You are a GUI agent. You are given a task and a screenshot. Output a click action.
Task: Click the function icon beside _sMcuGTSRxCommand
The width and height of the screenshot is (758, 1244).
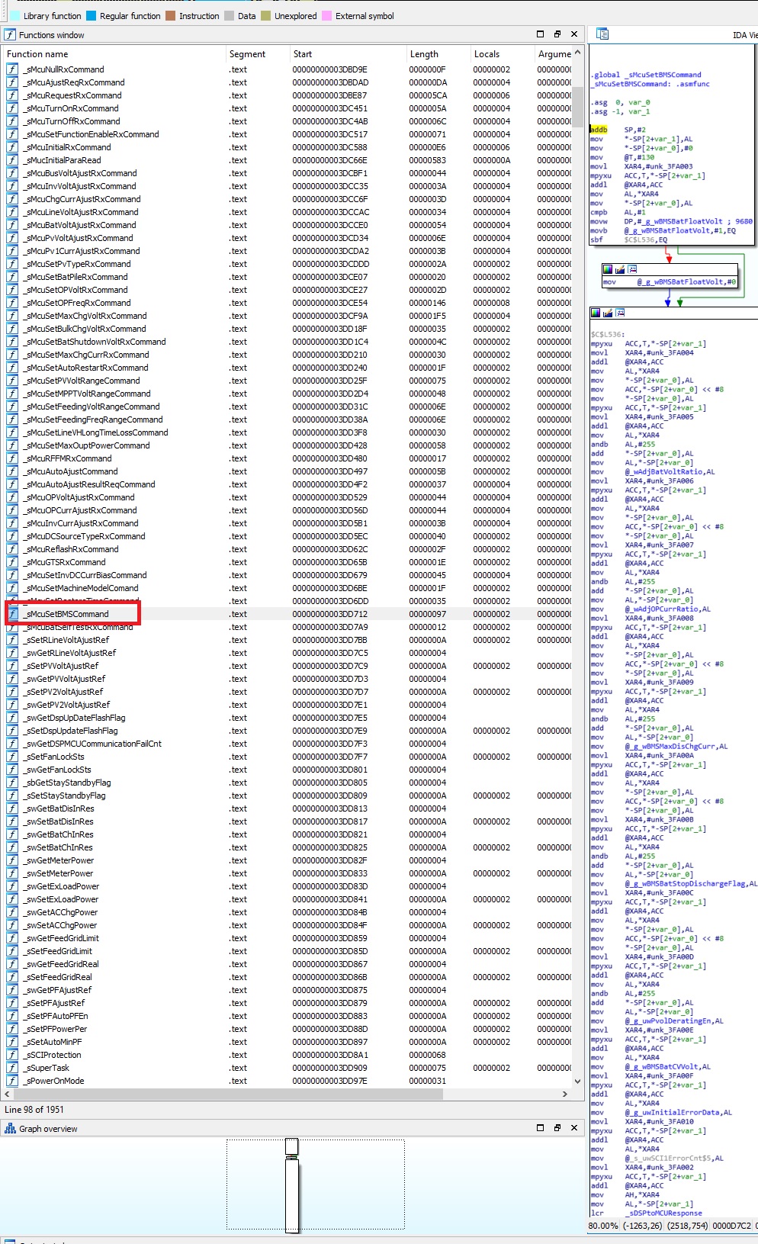pyautogui.click(x=12, y=562)
